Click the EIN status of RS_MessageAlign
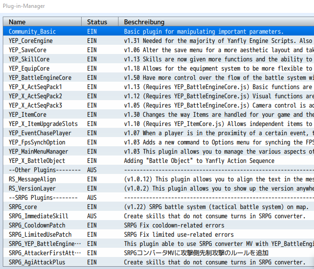314x269 pixels. [92, 179]
